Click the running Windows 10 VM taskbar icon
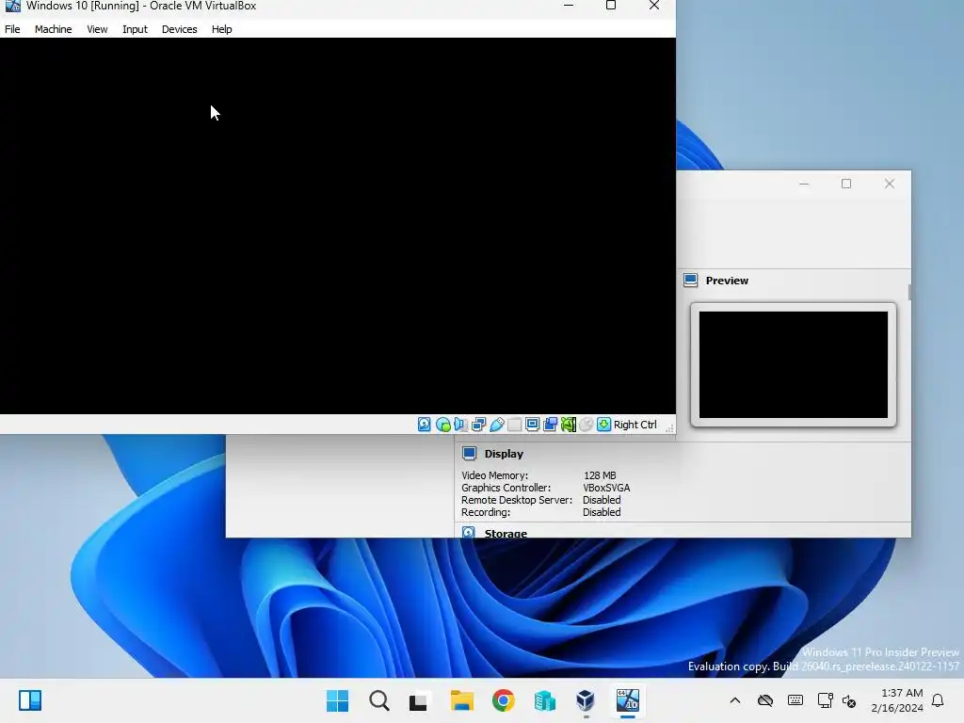964x723 pixels. tap(628, 700)
